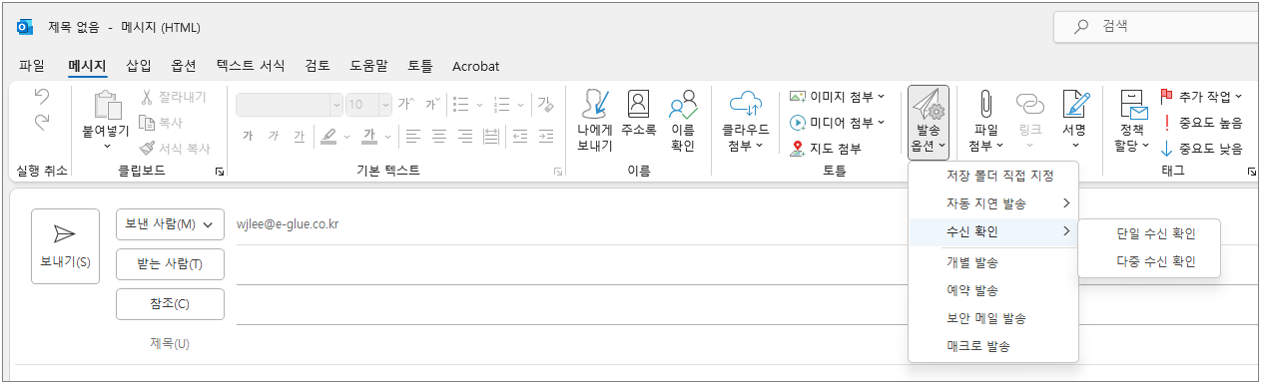Switch to the 삽입 tab
This screenshot has width=1261, height=384.
[x=139, y=66]
